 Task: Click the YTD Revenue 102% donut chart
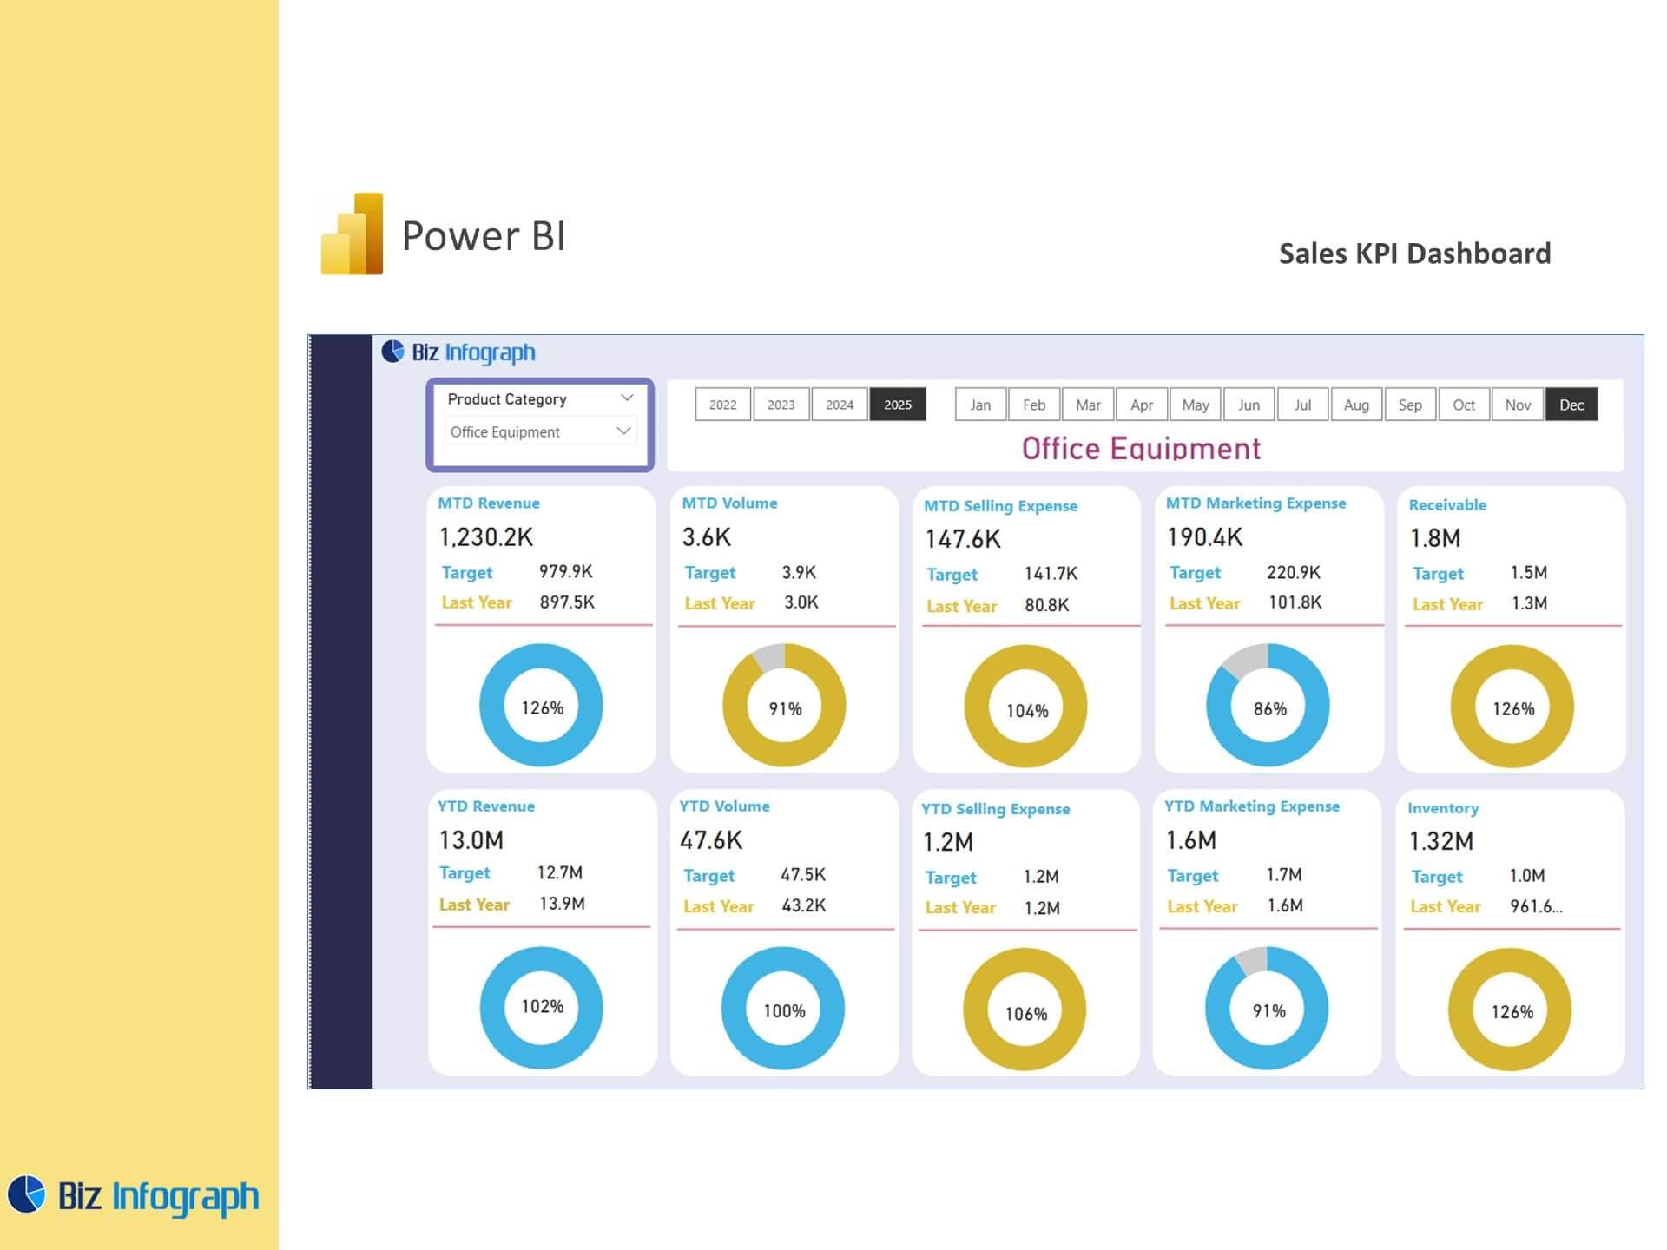[x=541, y=1008]
